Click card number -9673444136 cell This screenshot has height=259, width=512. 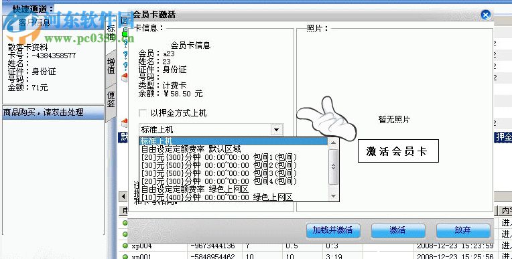click(x=212, y=246)
